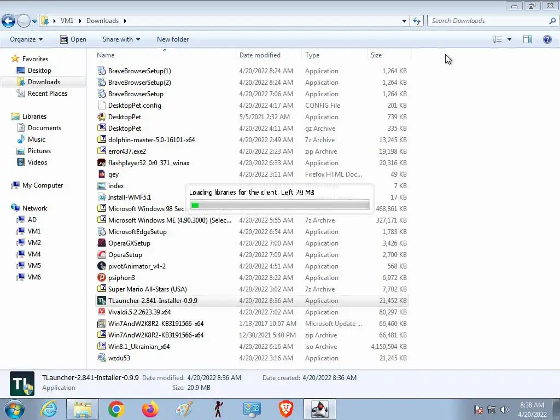
Task: Open the Windows Start menu
Action: 14,409
